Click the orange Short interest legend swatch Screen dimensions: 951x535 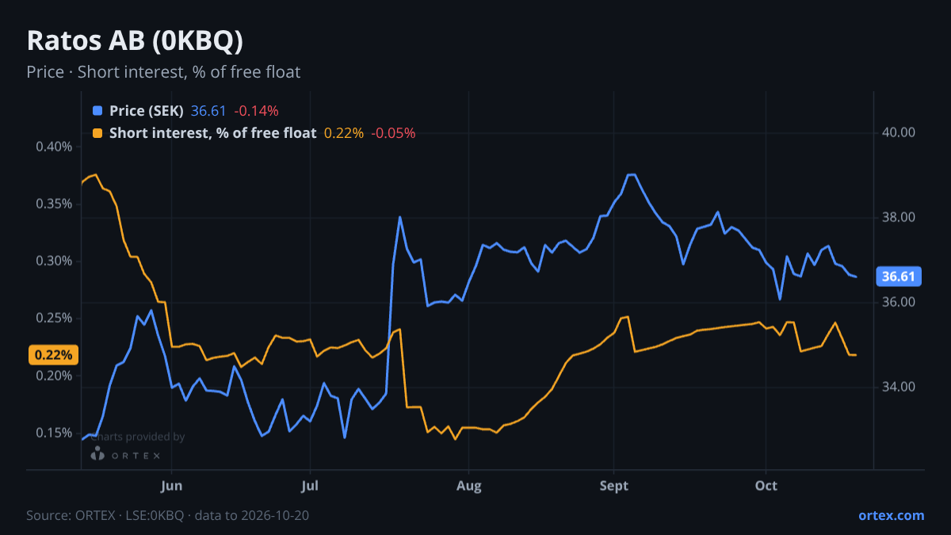(97, 133)
